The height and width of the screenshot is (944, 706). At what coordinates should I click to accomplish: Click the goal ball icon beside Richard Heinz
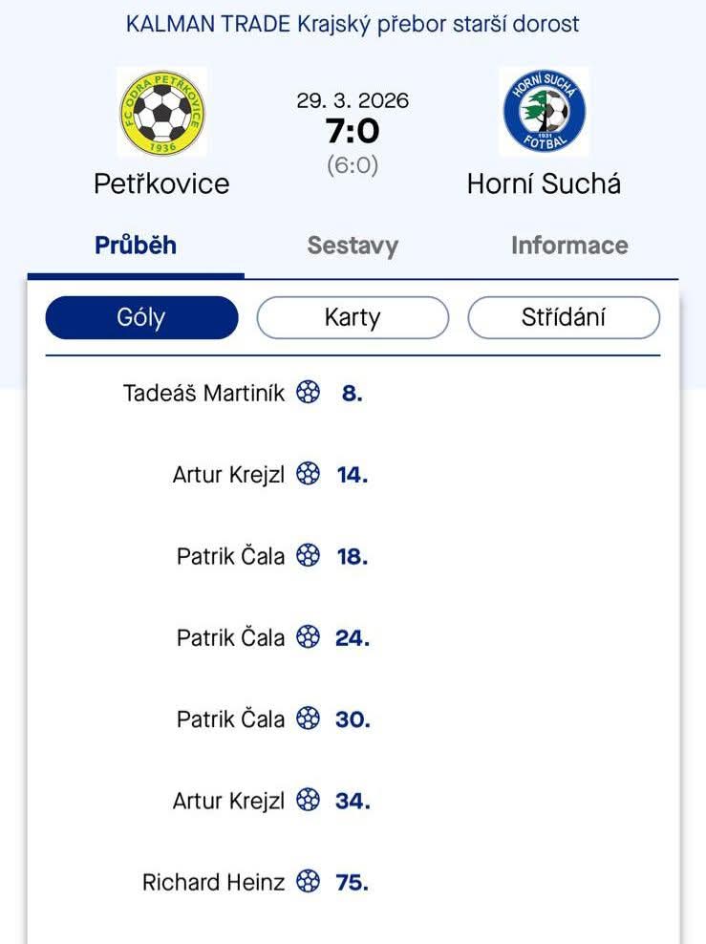[x=308, y=882]
